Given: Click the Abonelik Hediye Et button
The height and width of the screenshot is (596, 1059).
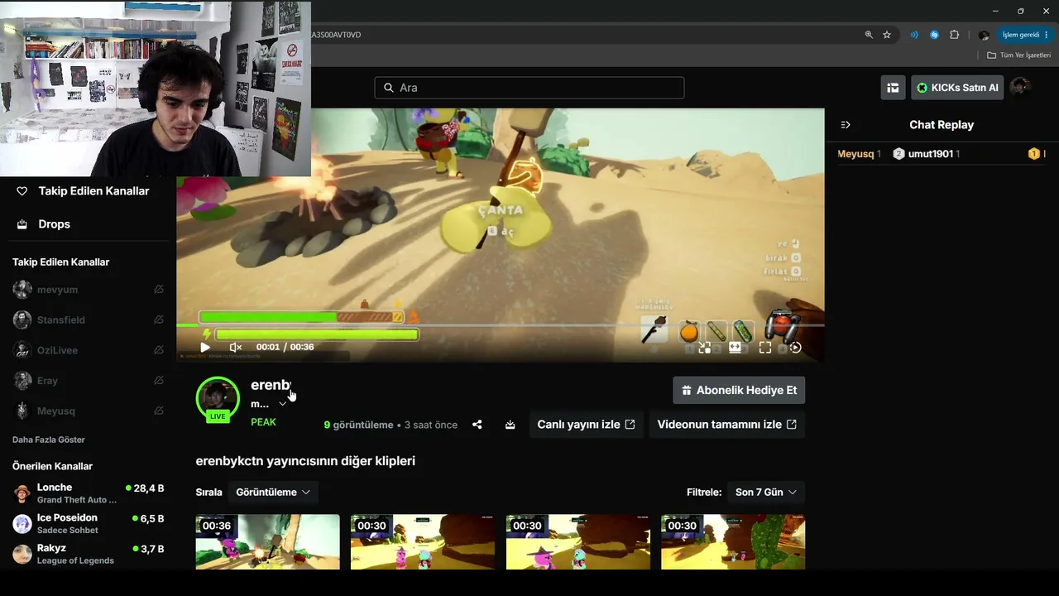Looking at the screenshot, I should pyautogui.click(x=739, y=391).
